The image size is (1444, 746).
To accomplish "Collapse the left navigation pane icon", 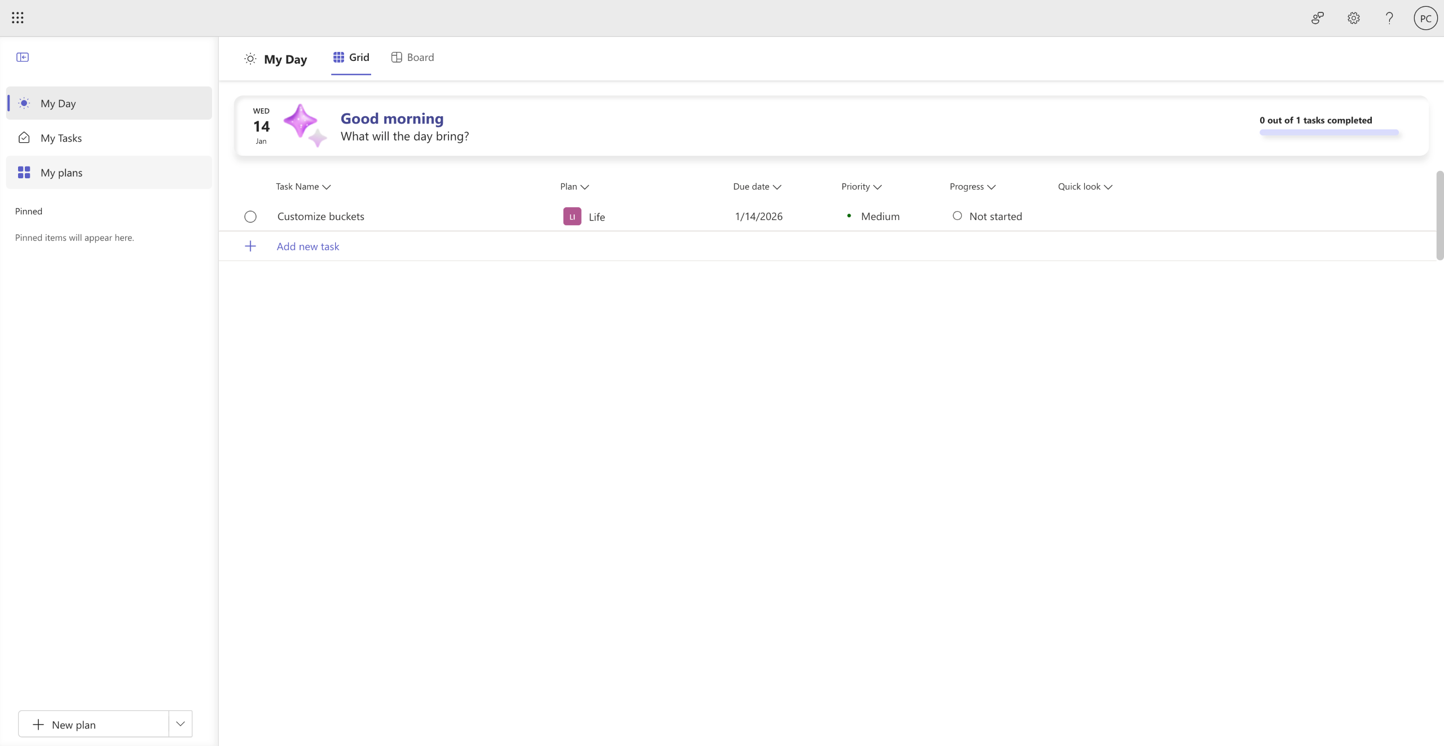I will pos(23,57).
